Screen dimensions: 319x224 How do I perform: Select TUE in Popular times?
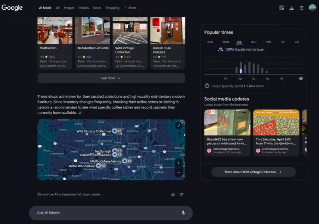(239, 42)
